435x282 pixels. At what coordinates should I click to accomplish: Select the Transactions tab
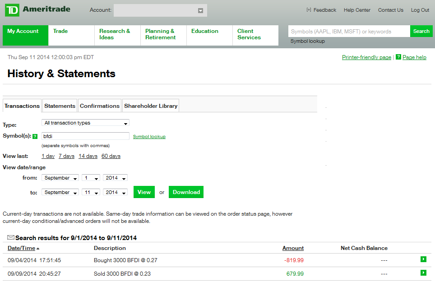click(x=22, y=106)
